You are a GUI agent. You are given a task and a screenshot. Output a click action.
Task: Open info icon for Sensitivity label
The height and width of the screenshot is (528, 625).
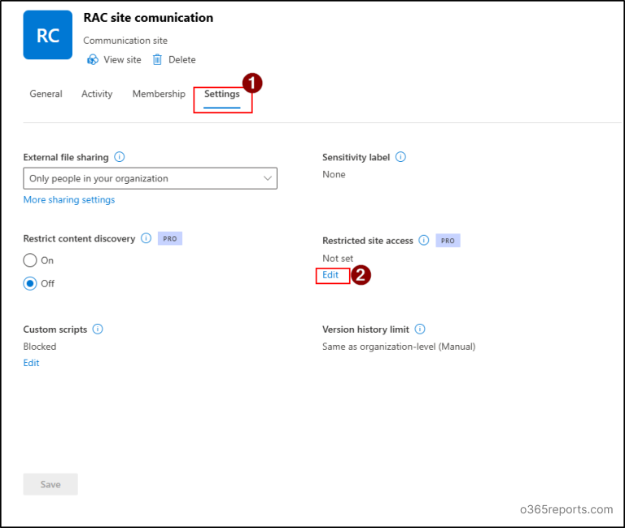tap(400, 157)
